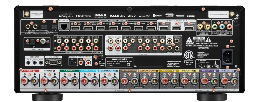Click the HDMI logo in top row
The width and height of the screenshot is (259, 102).
tap(191, 16)
